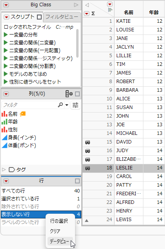
Task: Expand the タグ section
Action: (x=4, y=169)
